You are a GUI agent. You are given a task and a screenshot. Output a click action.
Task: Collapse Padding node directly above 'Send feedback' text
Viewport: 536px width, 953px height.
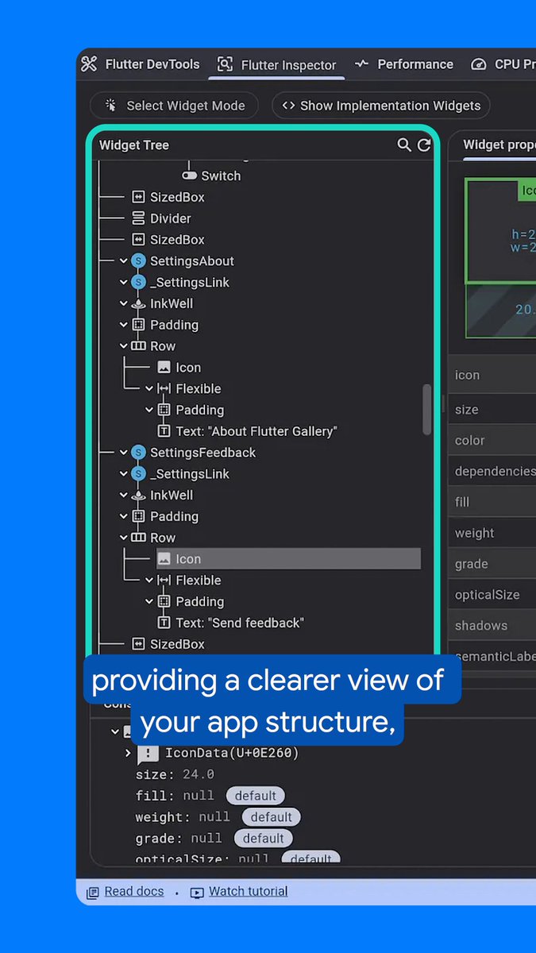coord(149,601)
